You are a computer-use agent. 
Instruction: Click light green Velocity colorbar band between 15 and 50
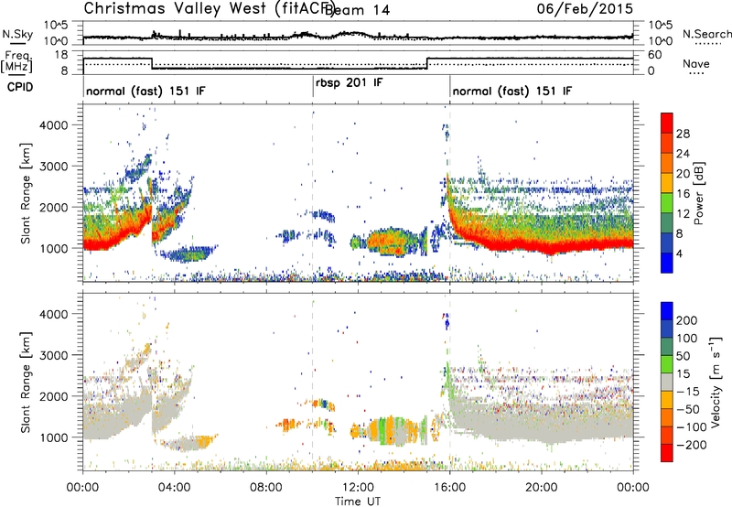[667, 364]
